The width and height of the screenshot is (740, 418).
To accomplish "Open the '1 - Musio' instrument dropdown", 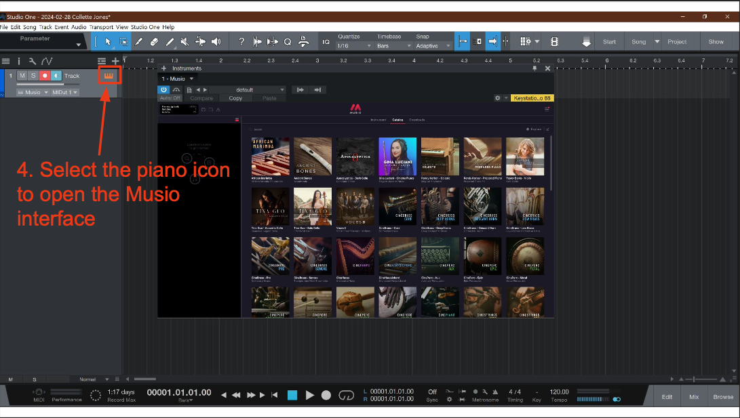I will click(178, 79).
